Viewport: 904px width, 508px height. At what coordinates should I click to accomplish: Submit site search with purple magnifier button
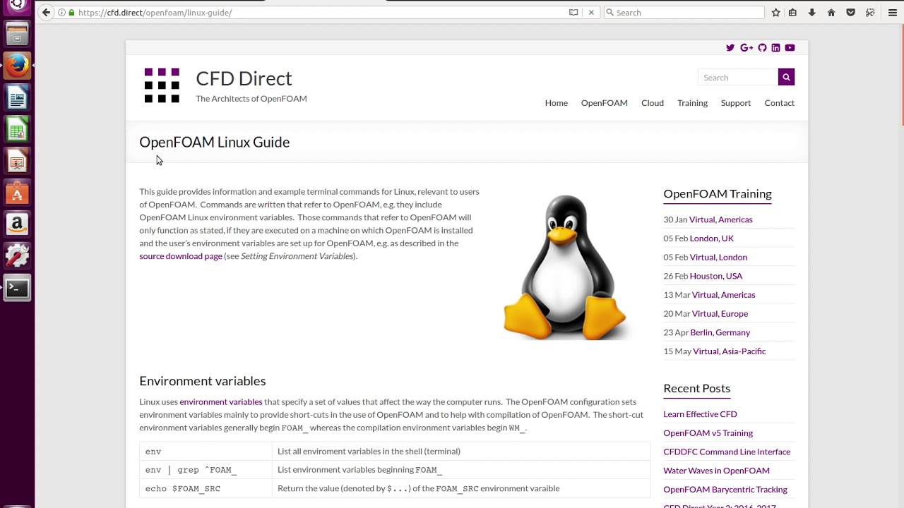pyautogui.click(x=786, y=77)
